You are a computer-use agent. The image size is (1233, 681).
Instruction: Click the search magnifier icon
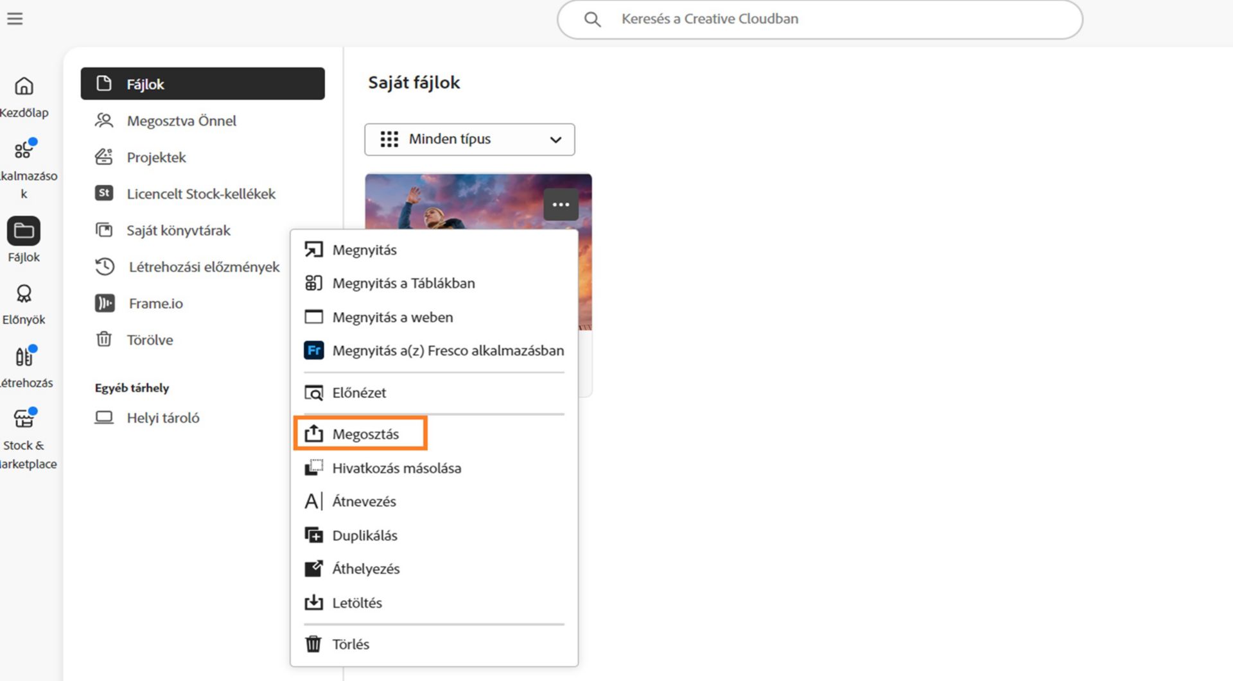(592, 19)
